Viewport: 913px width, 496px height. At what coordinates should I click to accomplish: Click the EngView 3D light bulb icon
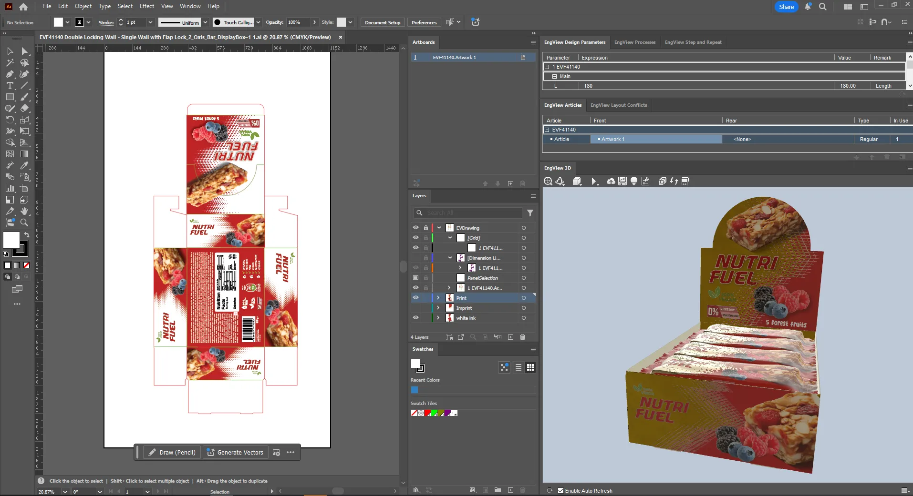(x=634, y=181)
